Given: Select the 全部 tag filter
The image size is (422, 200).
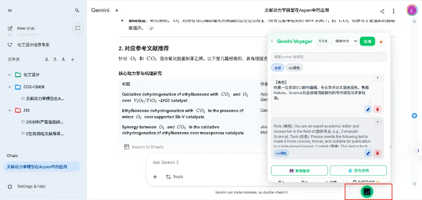Looking at the screenshot, I should click(278, 68).
